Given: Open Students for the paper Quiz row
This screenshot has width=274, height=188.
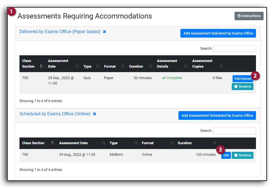Looking at the screenshot, I should click(242, 87).
